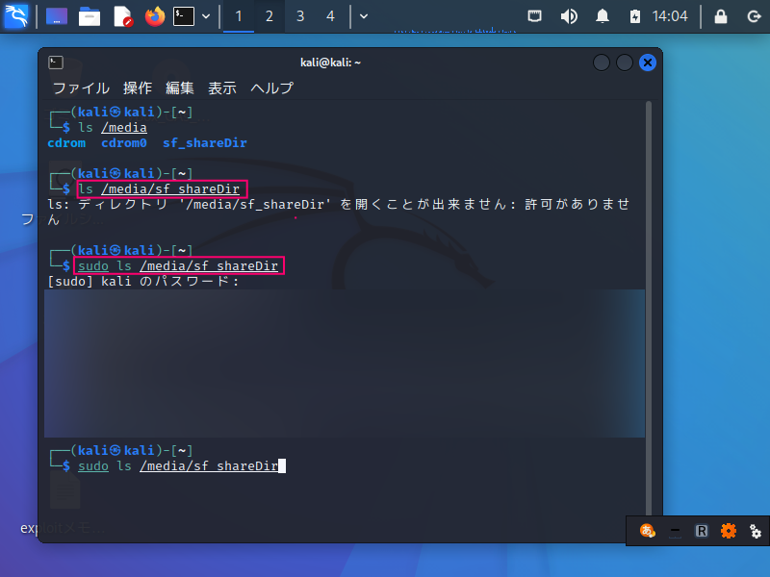Click the Mozc 'あ' input mode icon
This screenshot has width=770, height=577.
647,530
